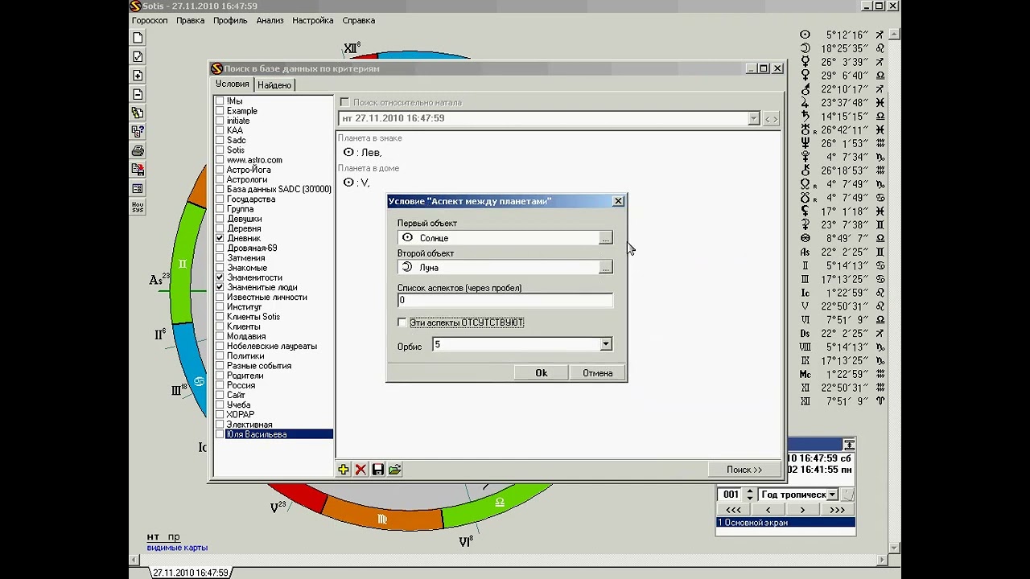1030x579 pixels.
Task: Open the Орбис value dropdown
Action: pyautogui.click(x=605, y=344)
